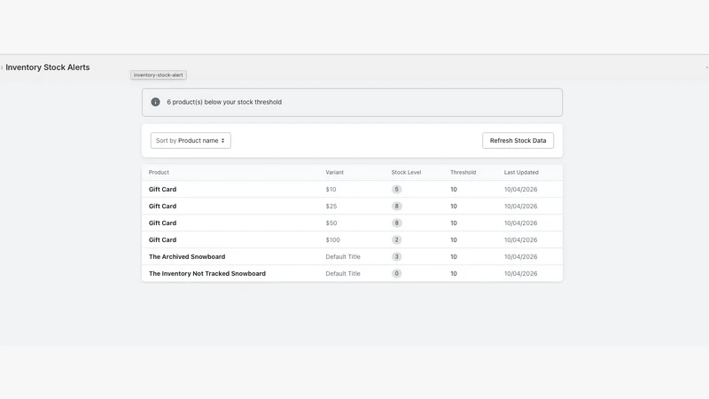Click the '6 product(s) below your stock threshold' message
Screen dimensions: 709x399
[224, 102]
